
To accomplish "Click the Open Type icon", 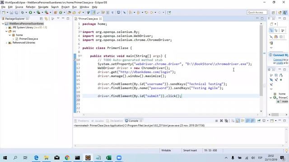I will pos(69,13).
